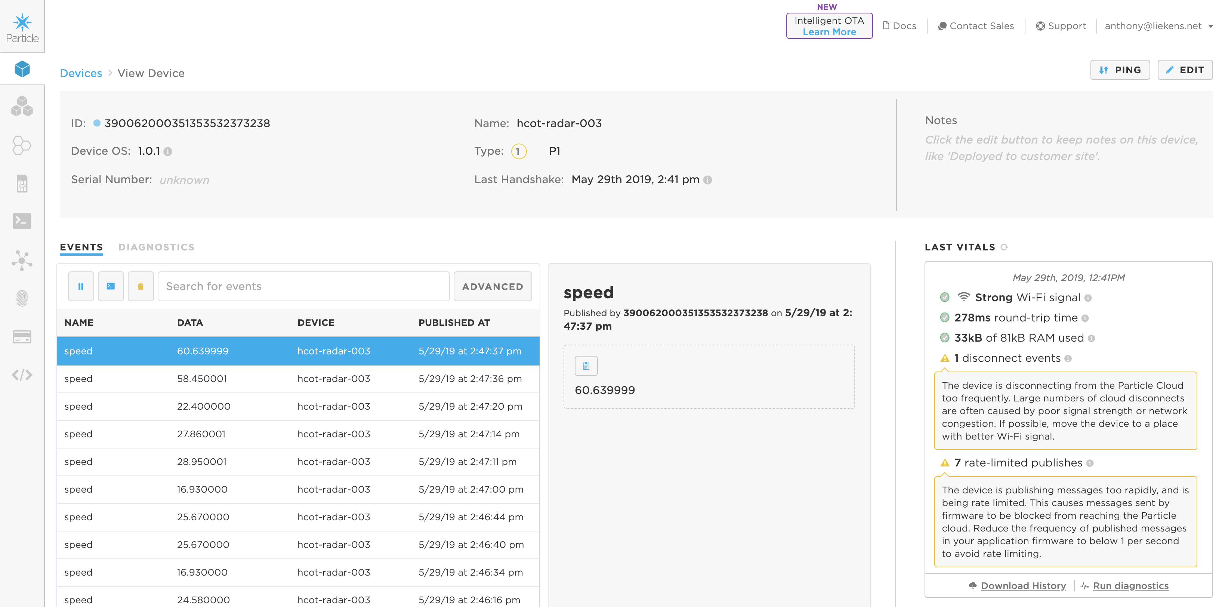1225x607 pixels.
Task: Click the Search for events field
Action: pyautogui.click(x=303, y=286)
